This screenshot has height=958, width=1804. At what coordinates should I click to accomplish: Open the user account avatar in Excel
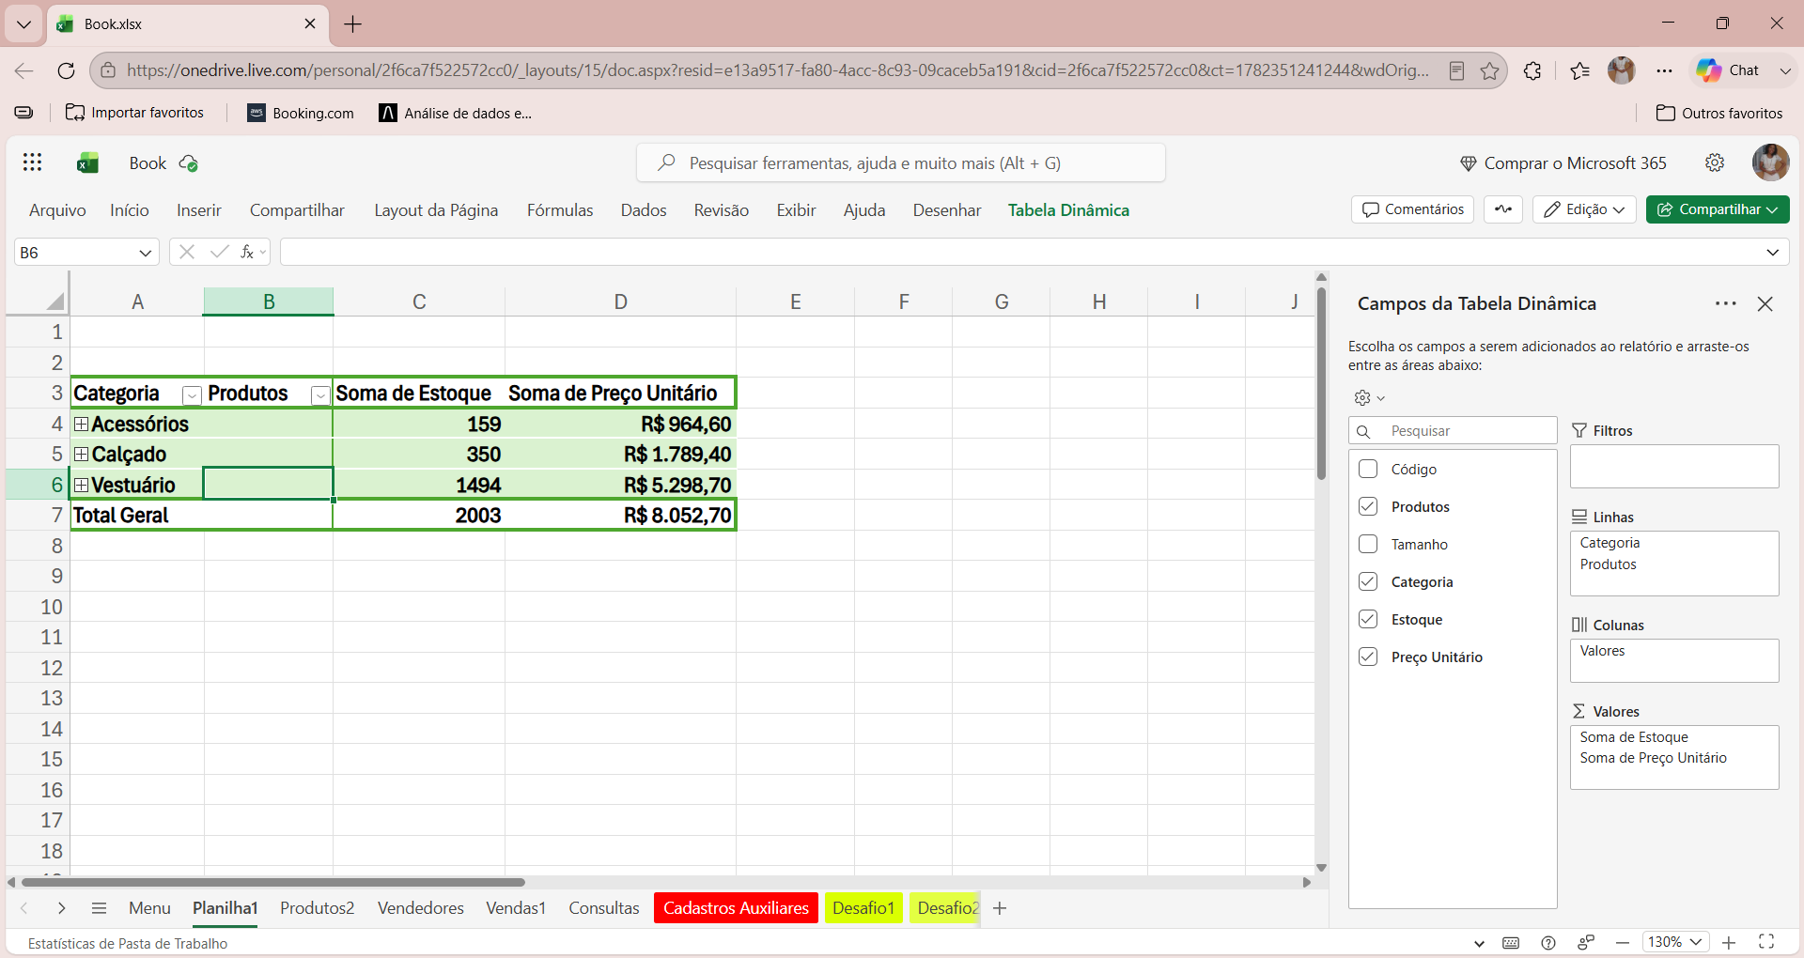point(1770,162)
